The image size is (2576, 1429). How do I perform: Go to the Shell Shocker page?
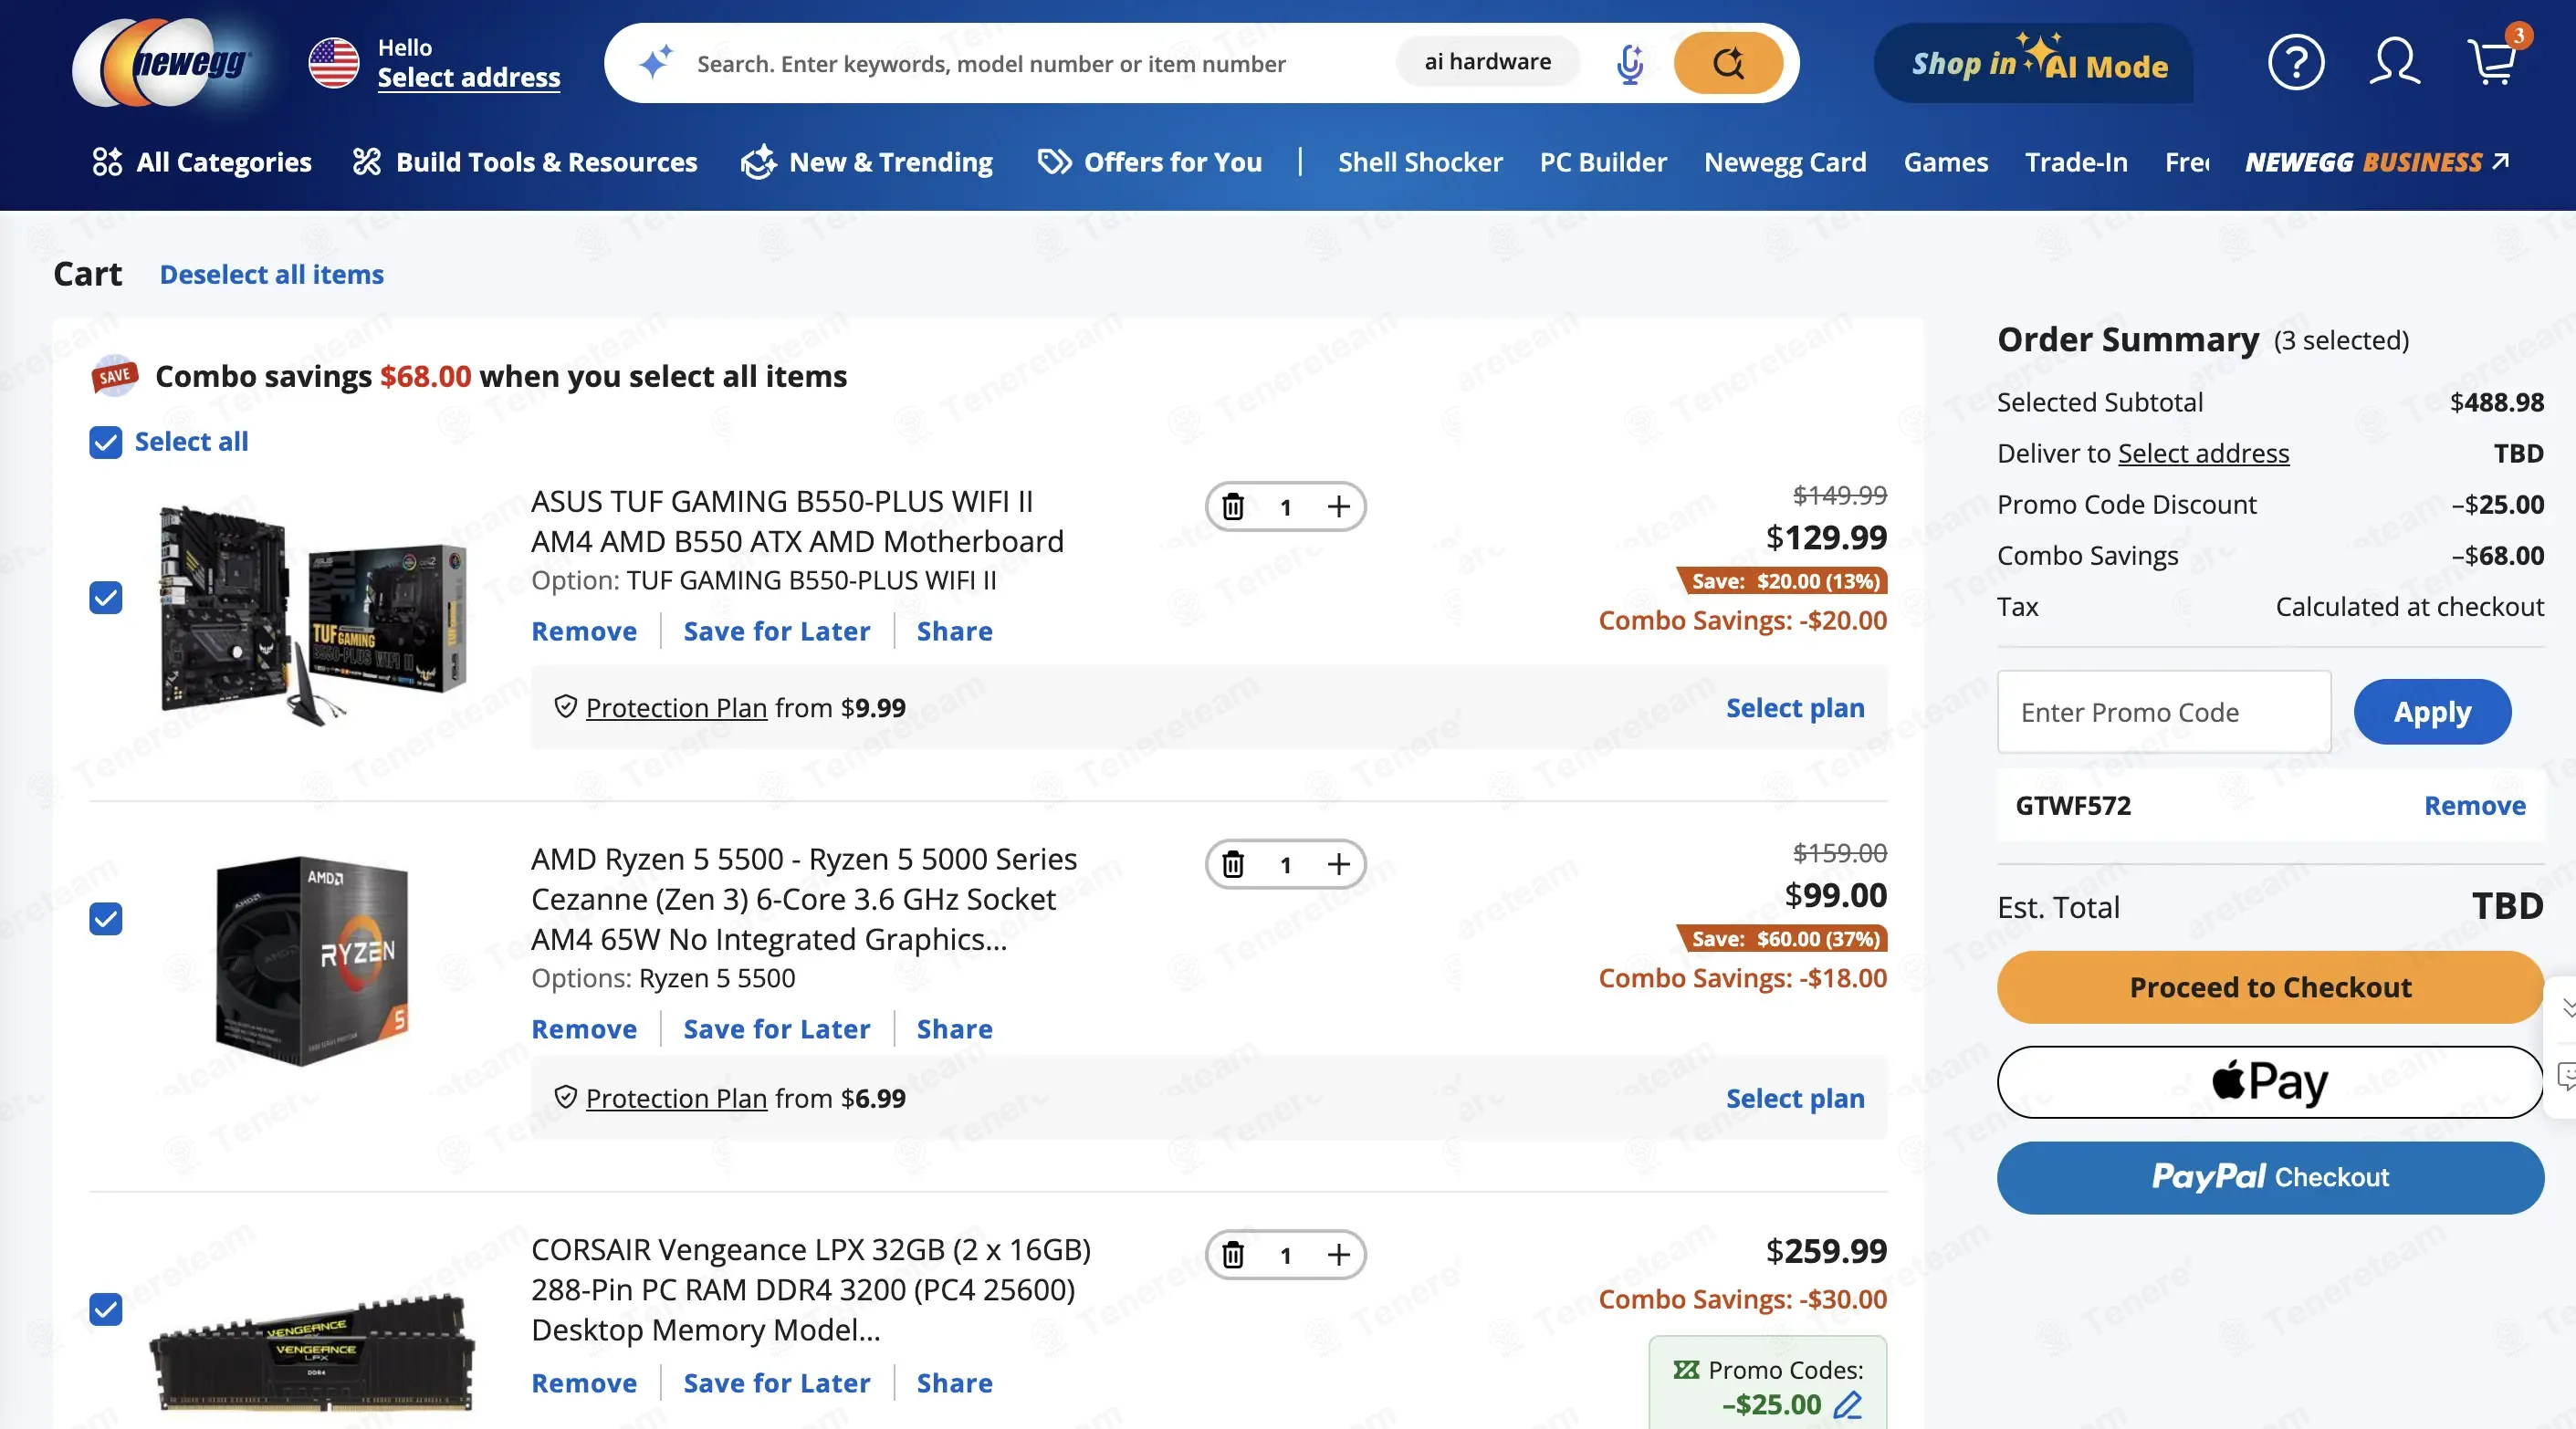pos(1420,162)
